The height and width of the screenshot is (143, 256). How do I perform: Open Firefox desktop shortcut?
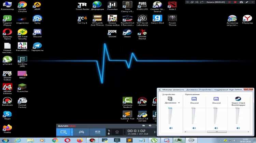[x=8, y=129]
